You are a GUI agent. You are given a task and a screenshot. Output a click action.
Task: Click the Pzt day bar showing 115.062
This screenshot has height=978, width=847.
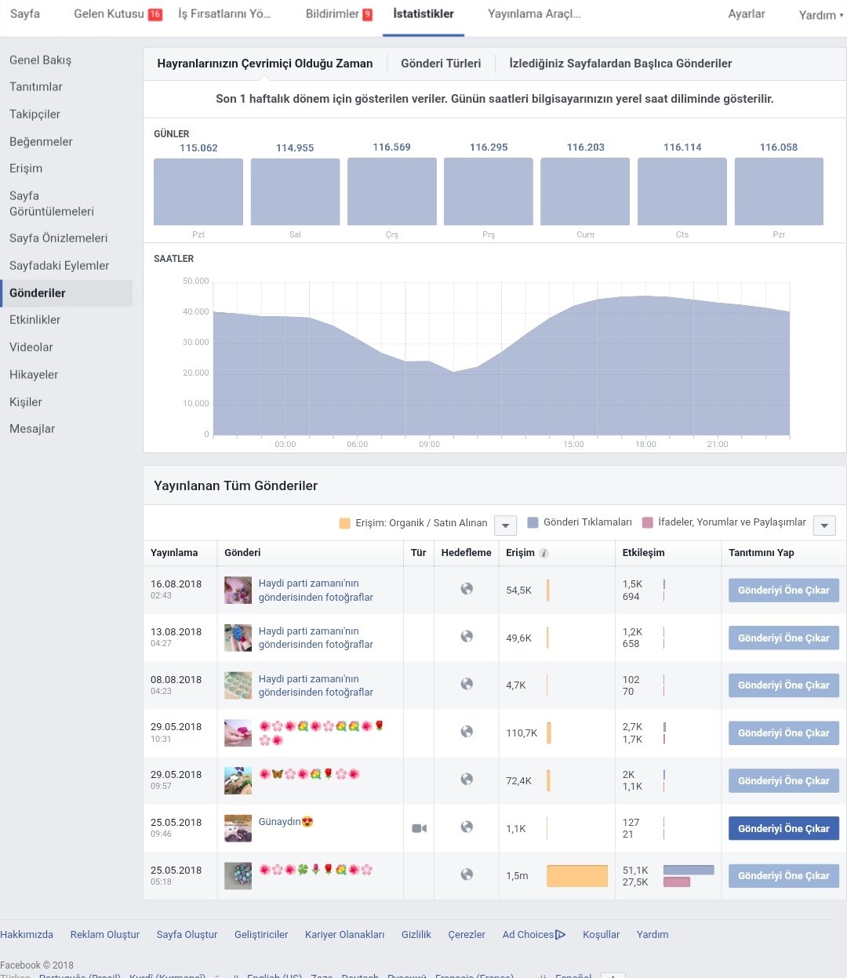tap(198, 191)
